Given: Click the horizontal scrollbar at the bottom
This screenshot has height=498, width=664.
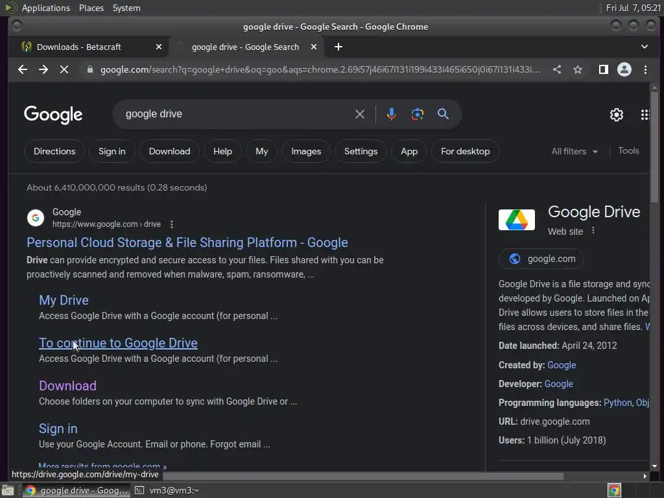Looking at the screenshot, I should tap(363, 477).
